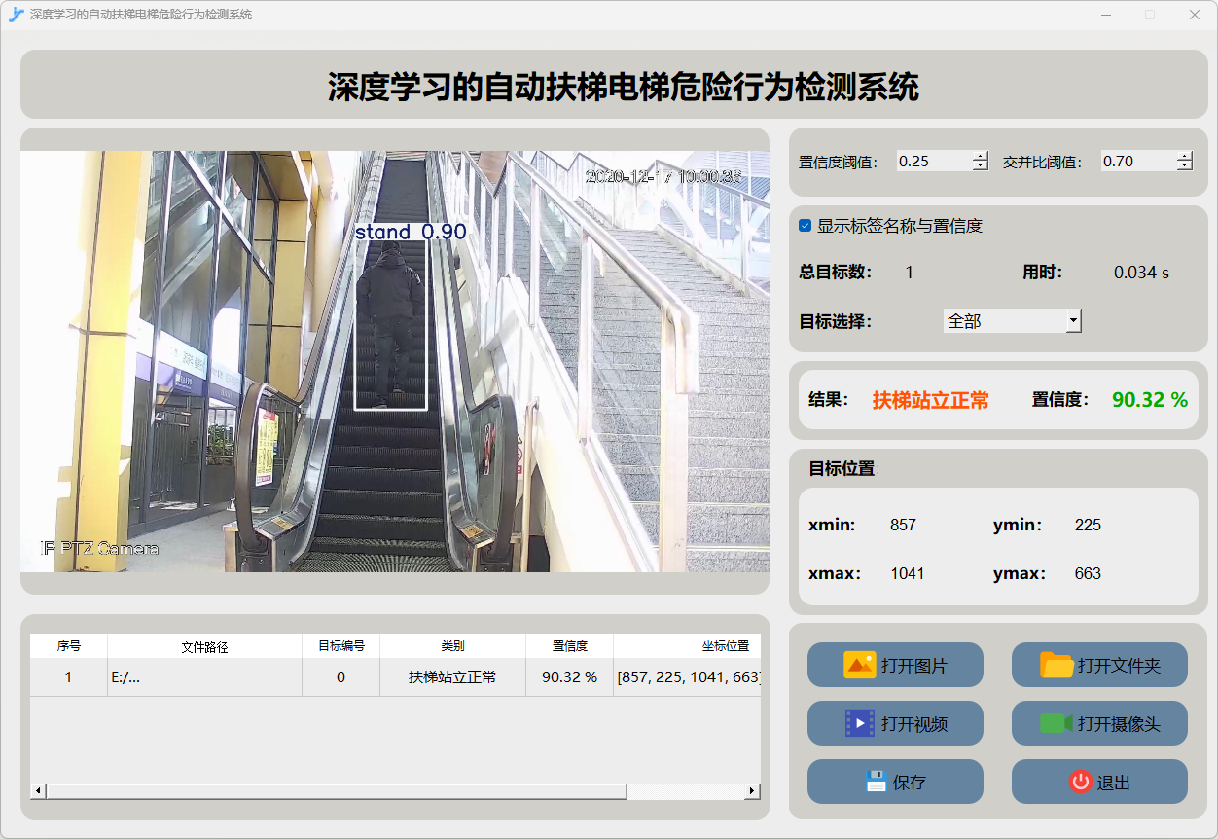Click the green camera icon
The image size is (1218, 839).
(1057, 723)
